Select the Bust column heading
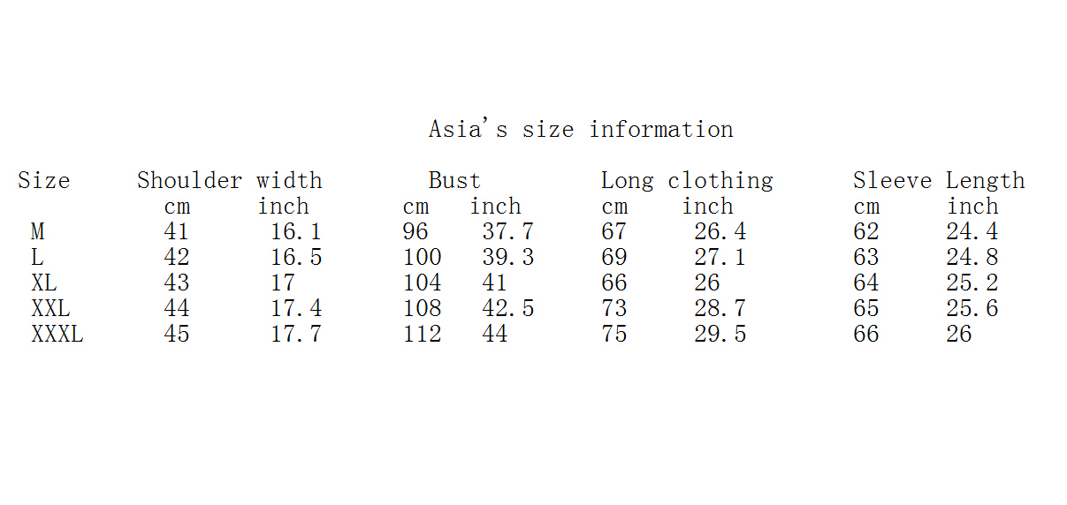 click(x=454, y=181)
